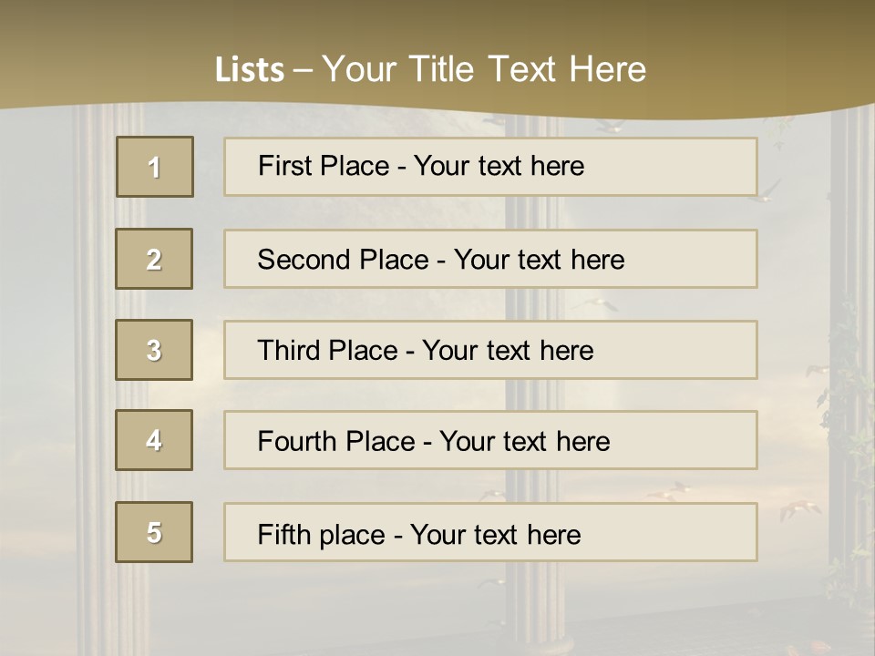This screenshot has width=875, height=656.
Task: Click the 'Your Title Text Here' title
Action: 483,69
